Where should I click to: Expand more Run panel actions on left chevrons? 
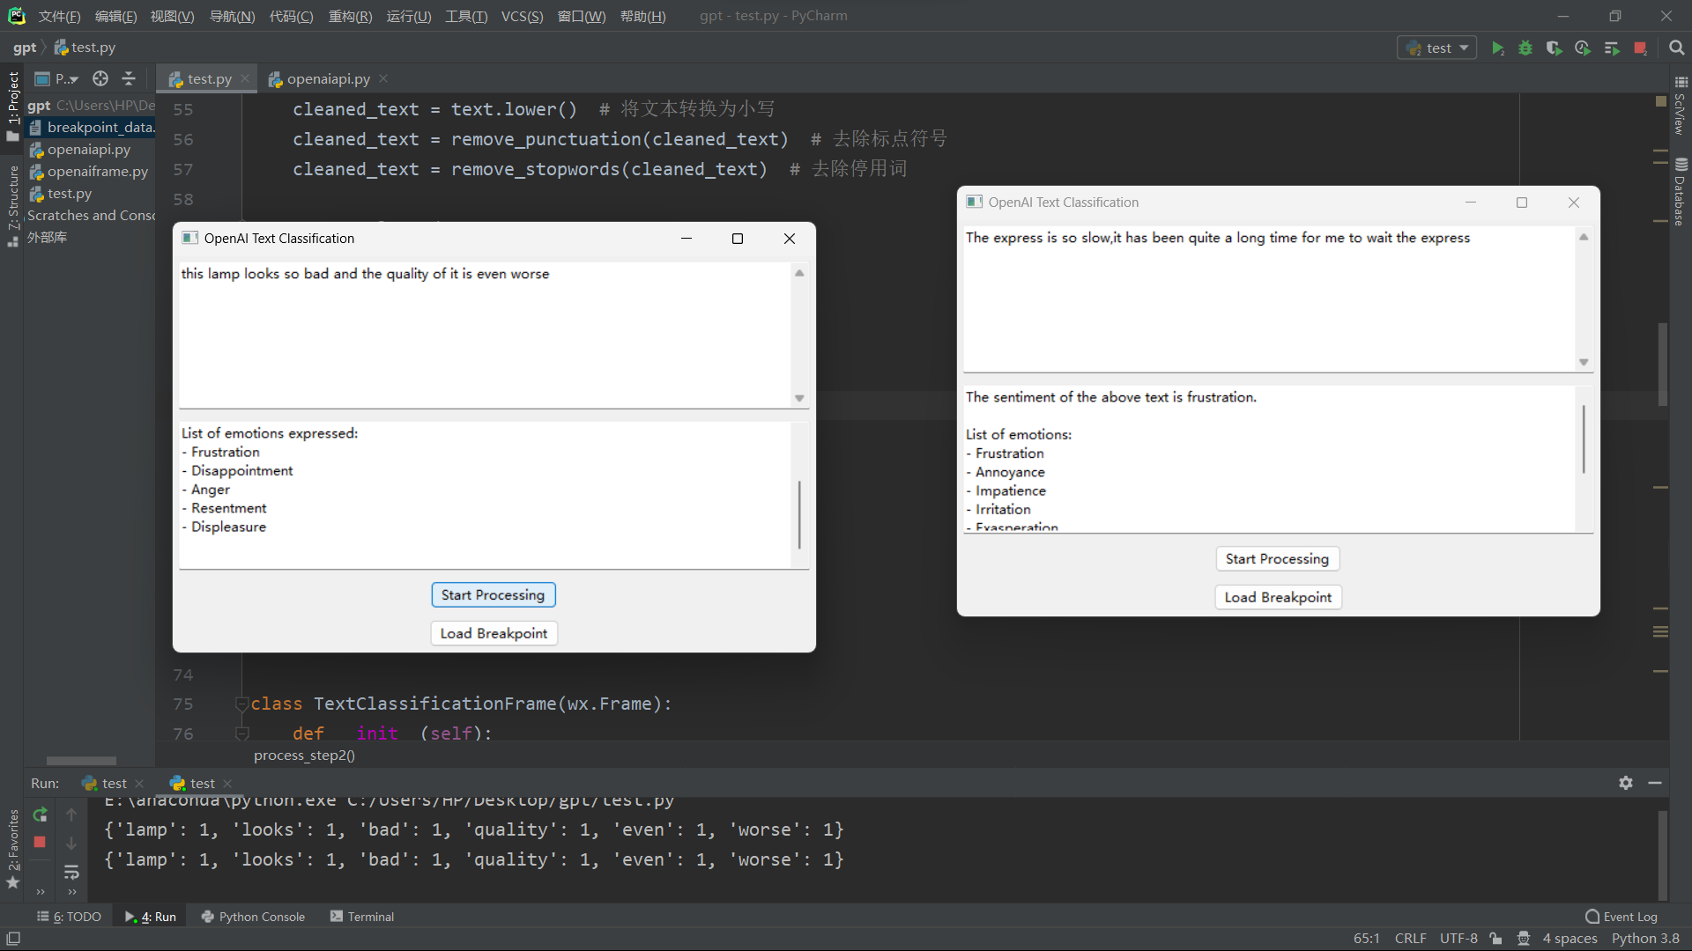(x=40, y=892)
